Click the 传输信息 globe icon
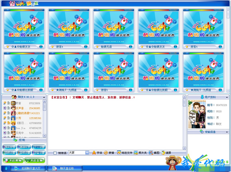 202,132
